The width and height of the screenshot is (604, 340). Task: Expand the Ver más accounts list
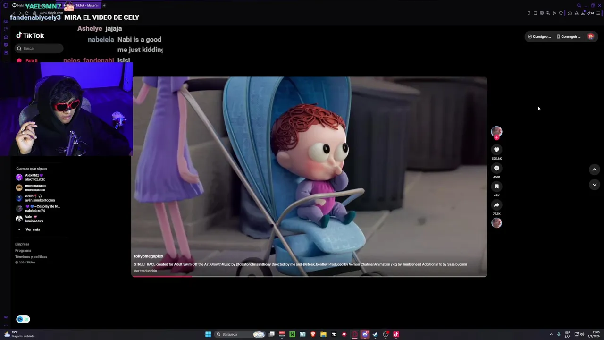(x=29, y=229)
